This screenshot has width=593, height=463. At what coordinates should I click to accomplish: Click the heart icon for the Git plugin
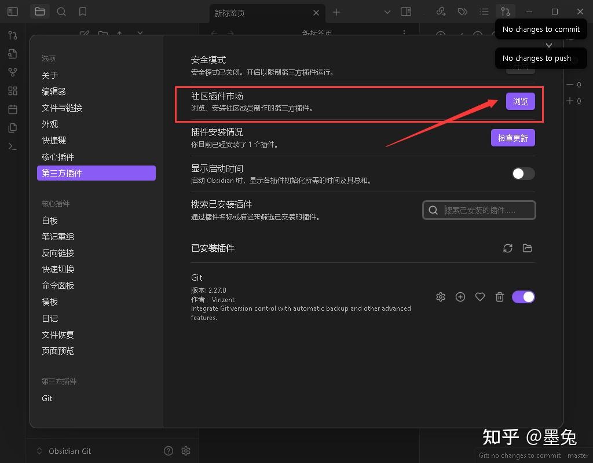pyautogui.click(x=479, y=296)
